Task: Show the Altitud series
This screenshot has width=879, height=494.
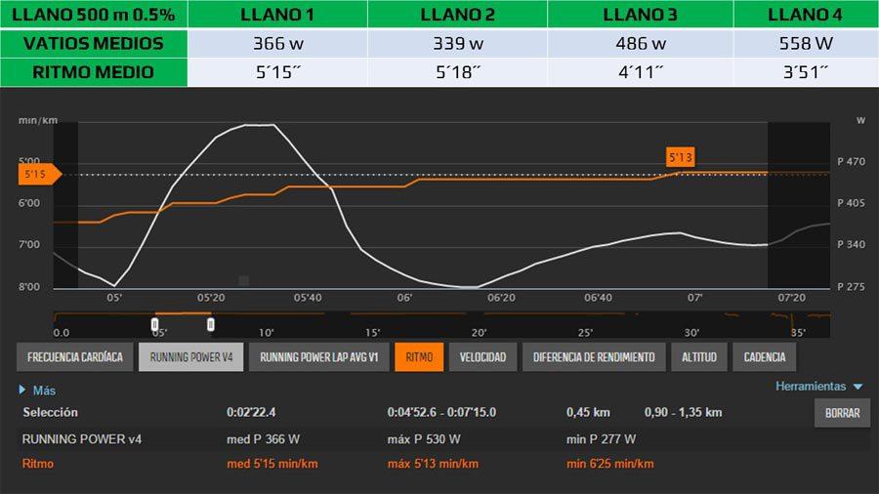Action: (x=698, y=357)
